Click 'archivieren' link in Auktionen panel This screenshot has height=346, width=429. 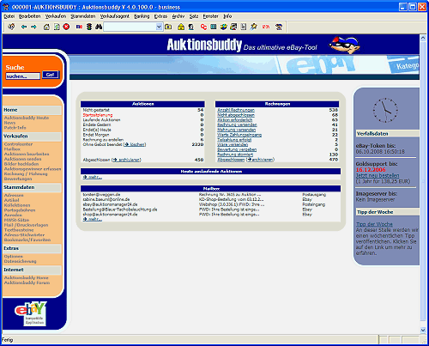point(130,160)
